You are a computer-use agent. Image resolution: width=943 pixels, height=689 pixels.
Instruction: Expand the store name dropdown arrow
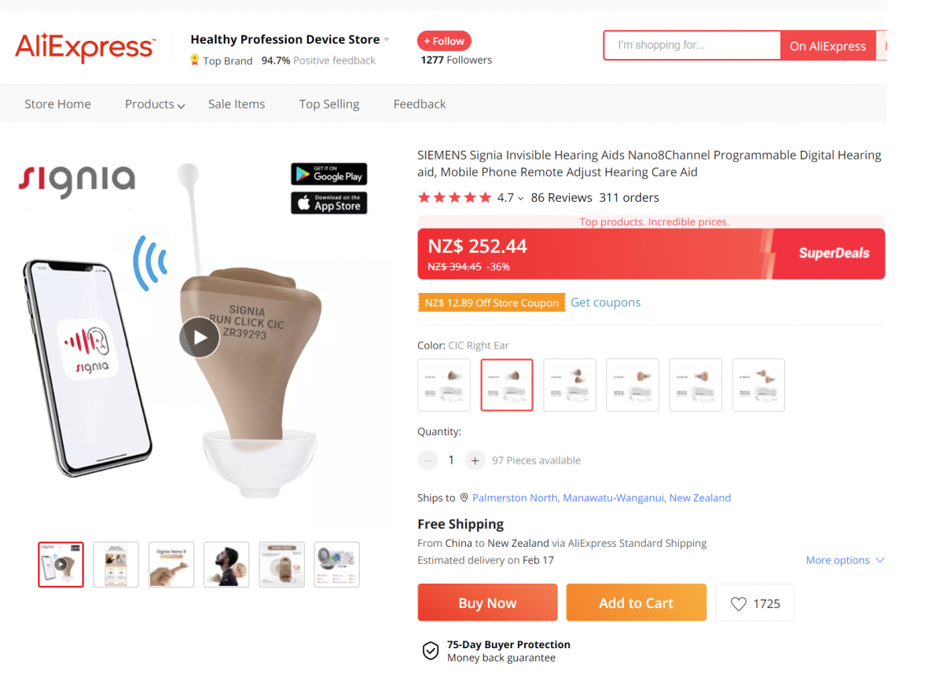(387, 39)
